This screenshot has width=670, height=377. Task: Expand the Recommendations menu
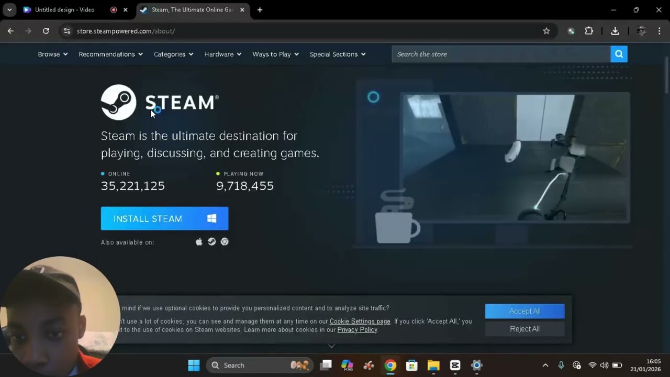110,54
